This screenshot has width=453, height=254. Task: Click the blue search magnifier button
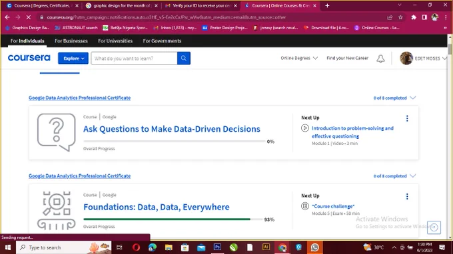click(x=184, y=59)
